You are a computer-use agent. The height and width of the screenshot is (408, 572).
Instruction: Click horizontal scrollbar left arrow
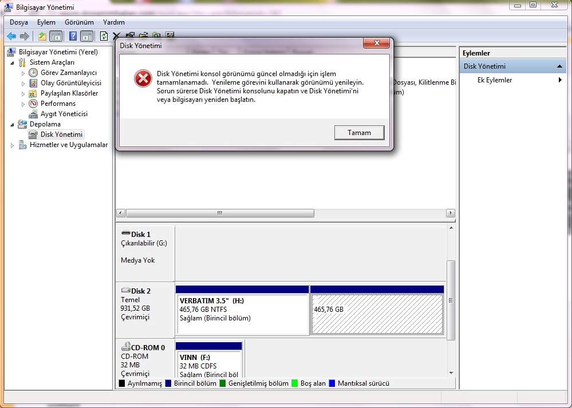pos(121,213)
